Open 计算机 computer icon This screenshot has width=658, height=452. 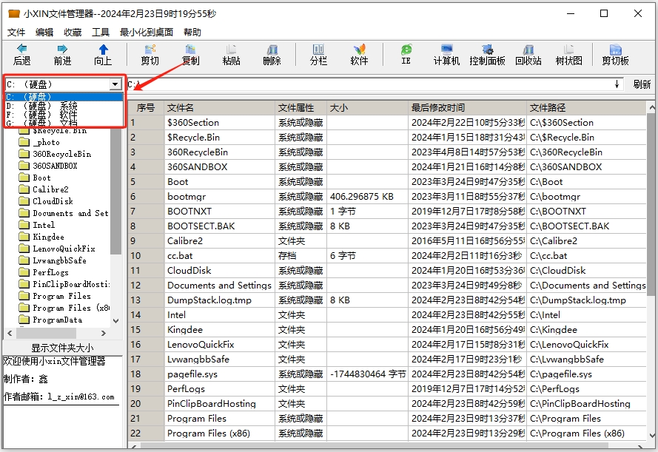[446, 49]
